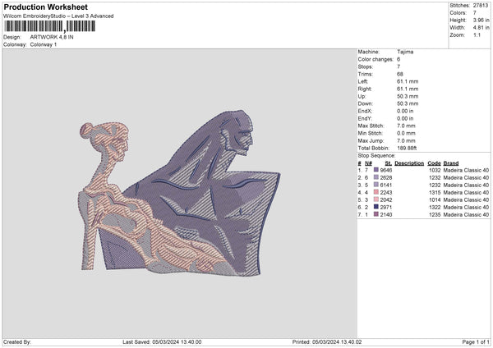Click the Stop Sequence heading
Viewport: 493px width, 348px height.
pyautogui.click(x=376, y=155)
